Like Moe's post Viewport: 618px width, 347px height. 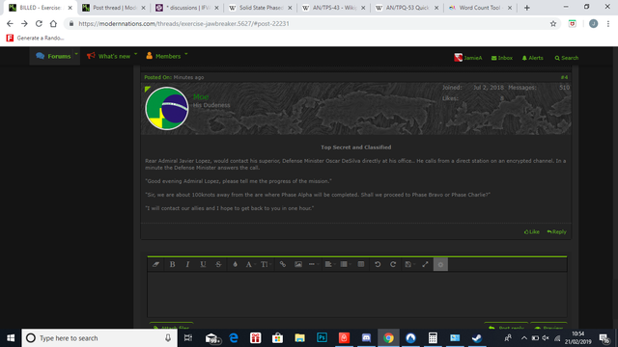tap(532, 231)
